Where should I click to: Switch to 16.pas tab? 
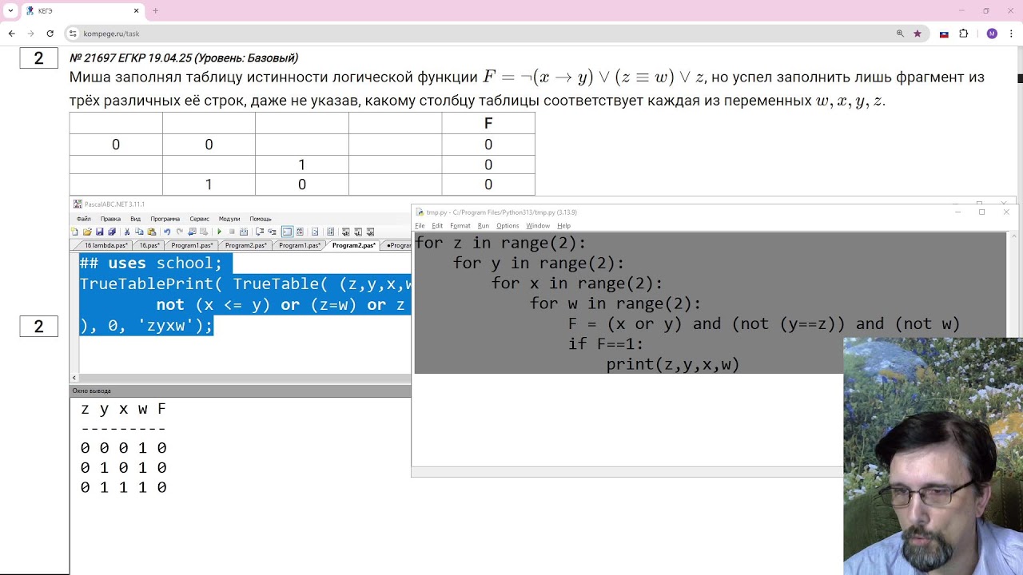(149, 245)
